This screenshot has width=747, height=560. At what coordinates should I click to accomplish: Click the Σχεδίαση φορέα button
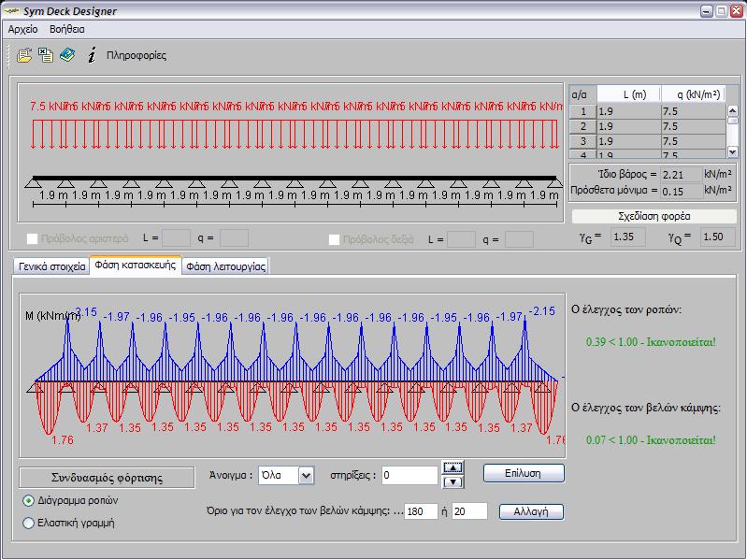[x=654, y=216]
